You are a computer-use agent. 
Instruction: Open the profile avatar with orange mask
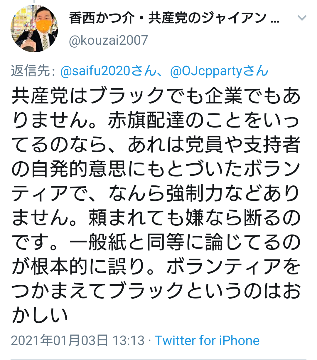(x=34, y=29)
